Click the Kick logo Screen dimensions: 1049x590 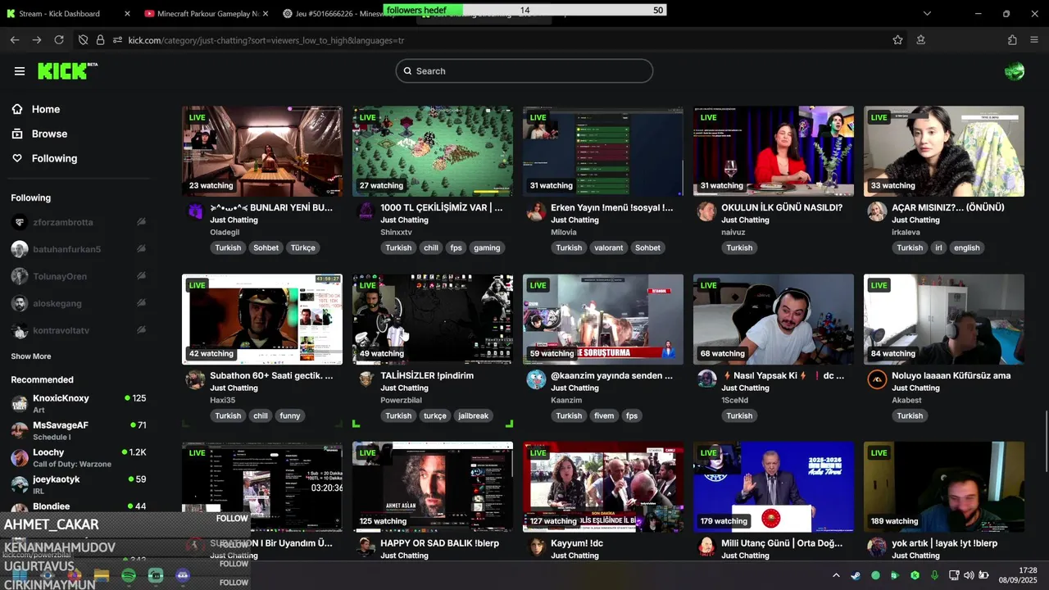(x=67, y=71)
